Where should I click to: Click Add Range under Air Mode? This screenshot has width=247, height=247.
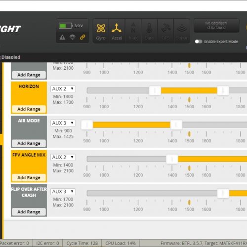pos(29,143)
